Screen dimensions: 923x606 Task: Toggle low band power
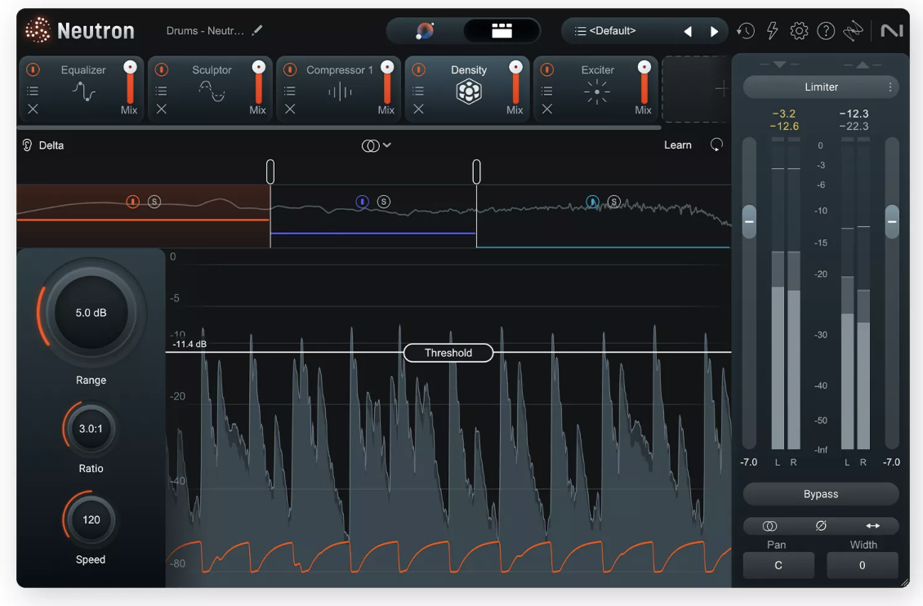pyautogui.click(x=133, y=202)
